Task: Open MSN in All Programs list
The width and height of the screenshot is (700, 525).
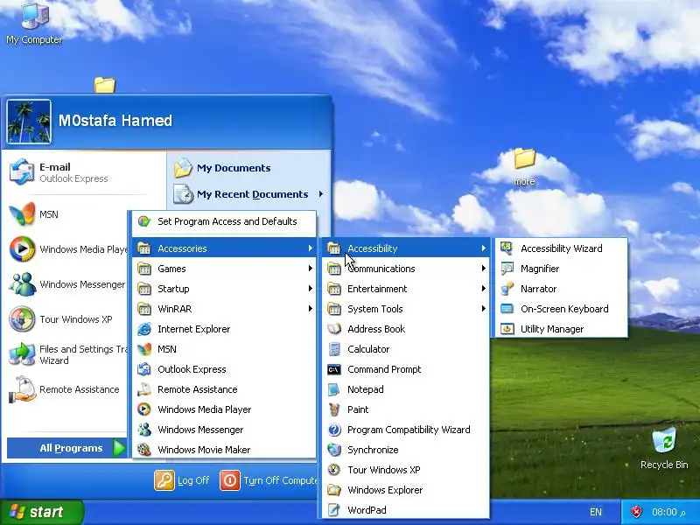Action: point(224,349)
